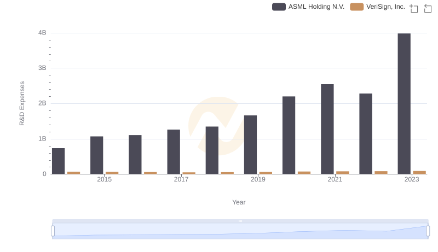
Task: Click the ASML legend dark color swatch
Action: (279, 7)
